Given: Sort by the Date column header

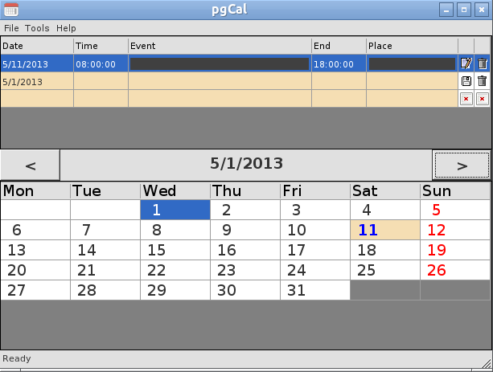Looking at the screenshot, I should [x=37, y=46].
